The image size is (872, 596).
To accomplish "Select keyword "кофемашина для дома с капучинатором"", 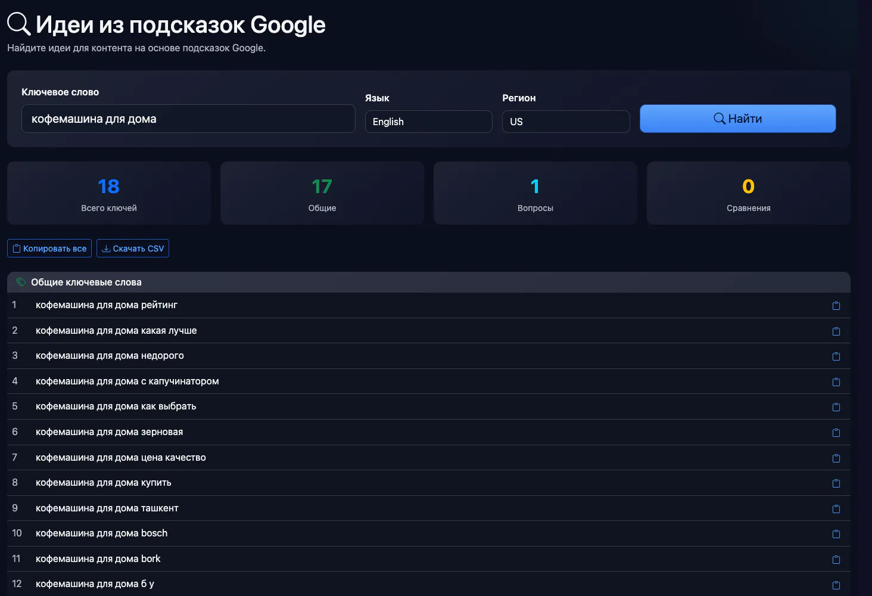I will tap(127, 381).
